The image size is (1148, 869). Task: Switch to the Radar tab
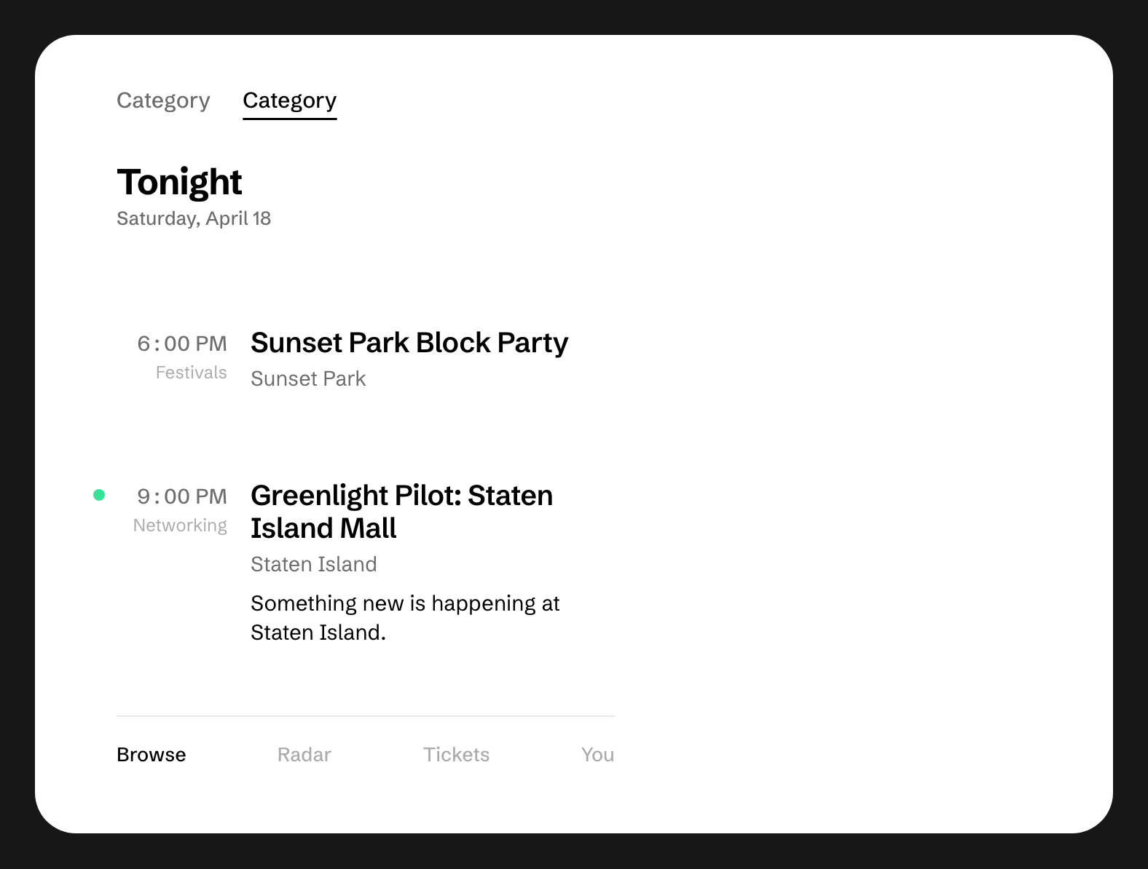(304, 755)
